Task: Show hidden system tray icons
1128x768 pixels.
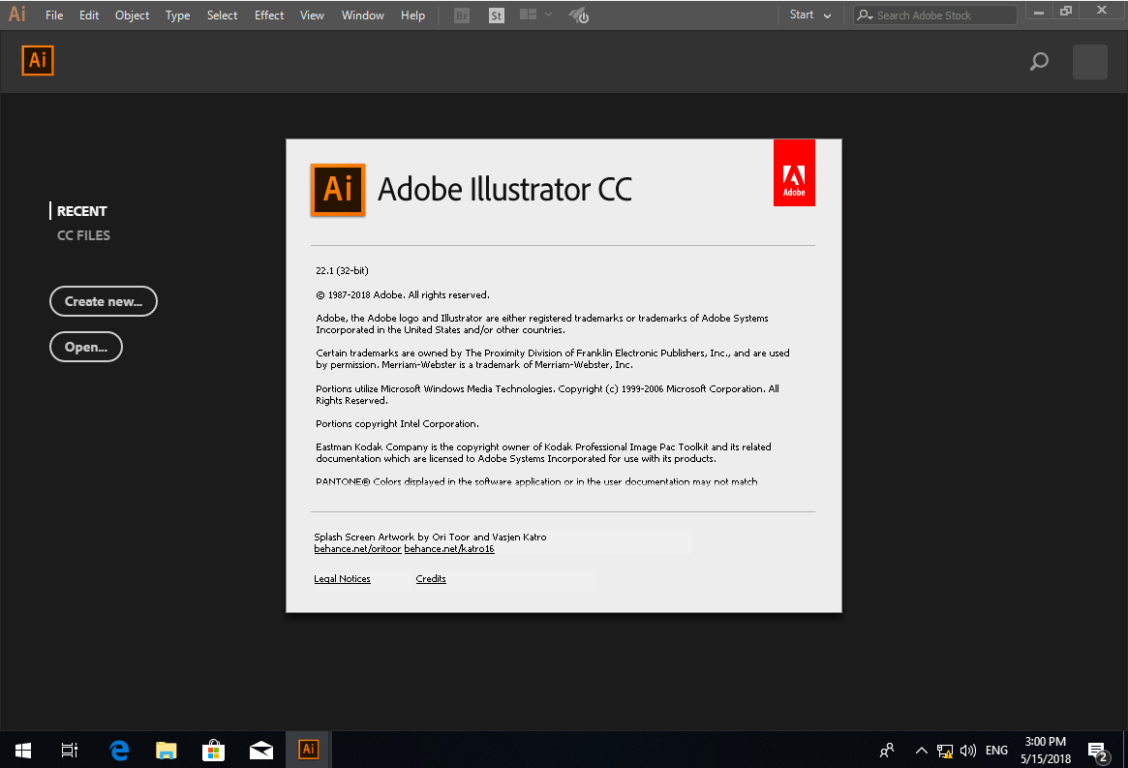Action: 921,750
